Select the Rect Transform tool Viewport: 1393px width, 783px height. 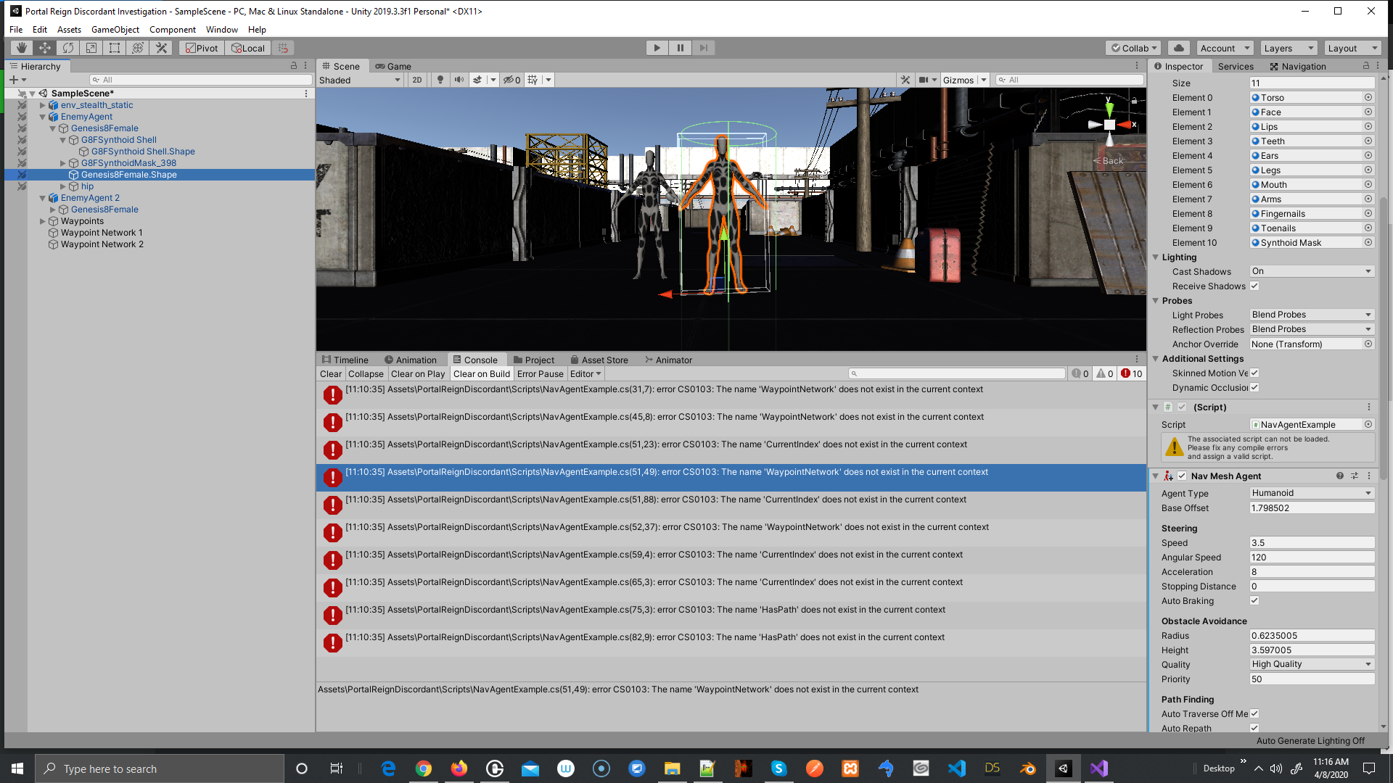point(115,48)
